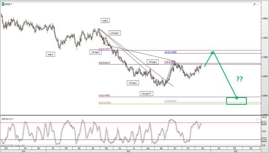The width and height of the screenshot is (269, 153).
Task: Select the '2 of Large C' label
Action: click(x=115, y=33)
